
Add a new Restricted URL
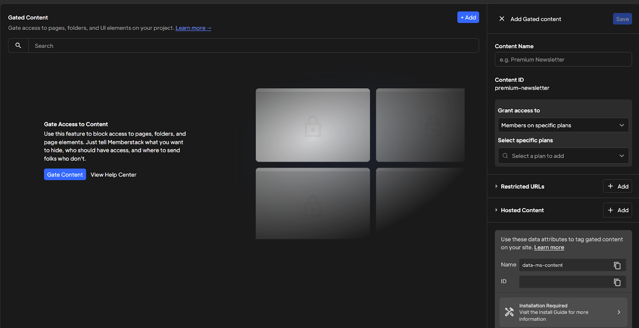pyautogui.click(x=617, y=186)
